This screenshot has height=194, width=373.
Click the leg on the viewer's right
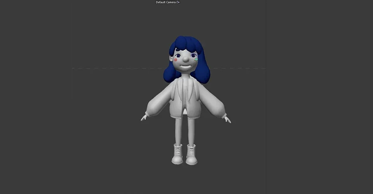click(x=191, y=131)
